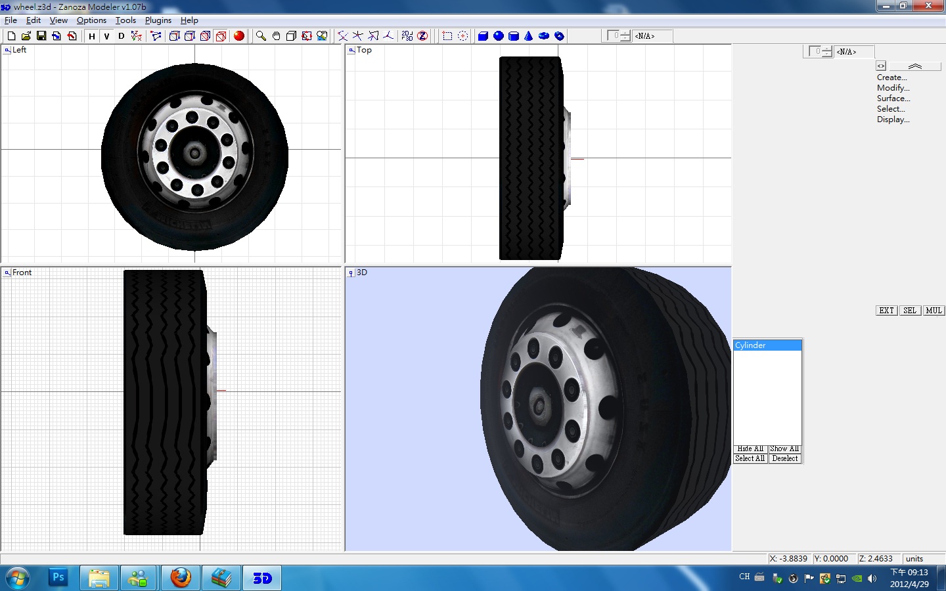Create a cone primitive from toolbar
The image size is (946, 591).
click(x=529, y=36)
